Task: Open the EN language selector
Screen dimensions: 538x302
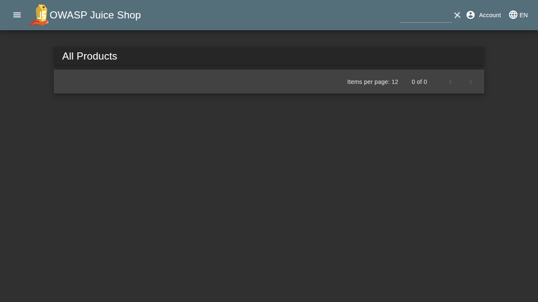Action: pyautogui.click(x=523, y=15)
